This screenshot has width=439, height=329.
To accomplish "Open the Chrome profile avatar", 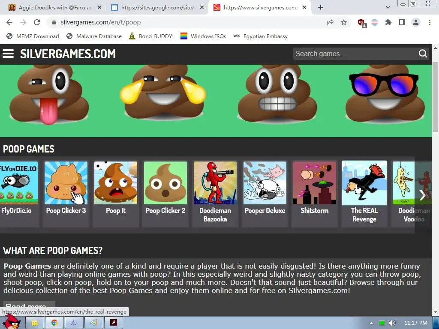I will pos(416,22).
